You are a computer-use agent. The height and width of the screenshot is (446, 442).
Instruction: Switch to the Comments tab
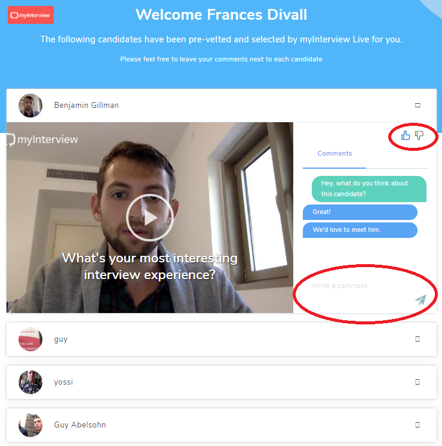point(334,153)
